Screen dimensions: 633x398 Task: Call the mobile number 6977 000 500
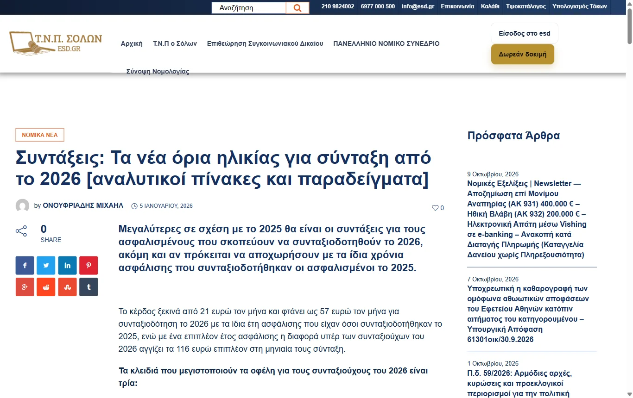pyautogui.click(x=378, y=6)
